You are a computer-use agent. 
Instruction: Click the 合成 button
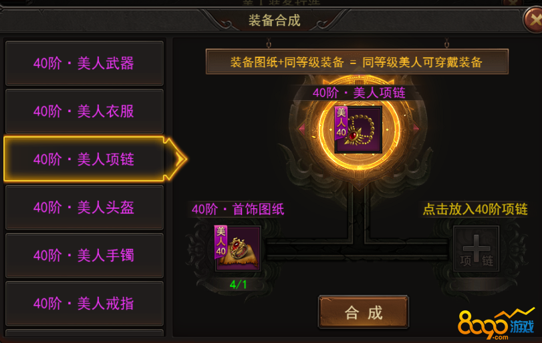pos(364,312)
